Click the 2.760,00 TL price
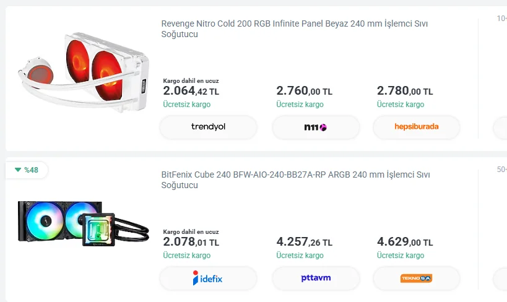507x302 pixels. (x=304, y=91)
